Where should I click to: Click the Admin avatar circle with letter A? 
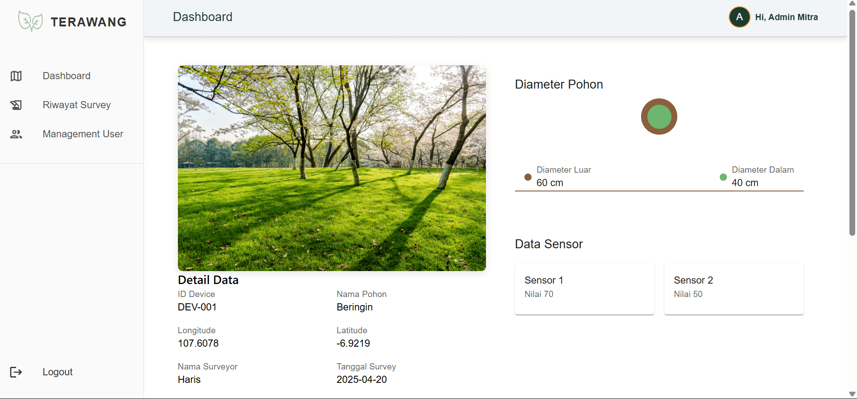[739, 17]
